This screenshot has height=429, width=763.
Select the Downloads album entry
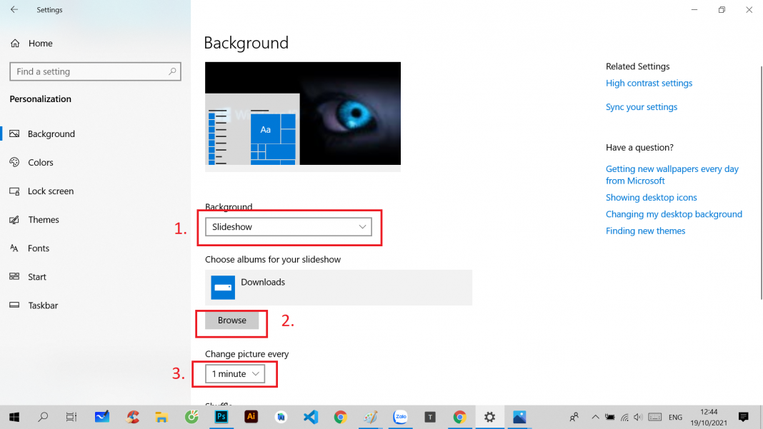[x=338, y=287]
